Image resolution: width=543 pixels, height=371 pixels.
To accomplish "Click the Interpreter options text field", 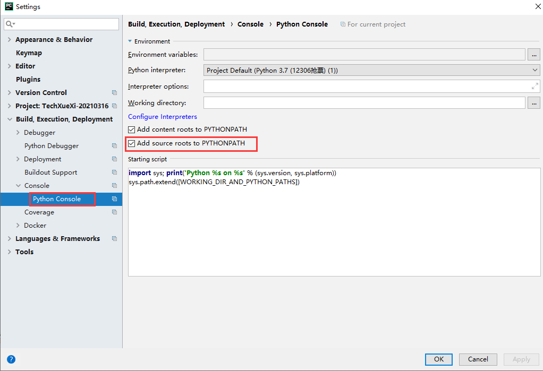I will (371, 86).
